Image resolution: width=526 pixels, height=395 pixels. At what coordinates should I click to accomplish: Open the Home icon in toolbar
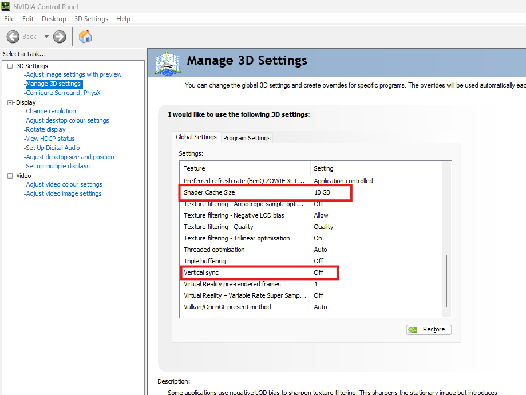point(85,36)
